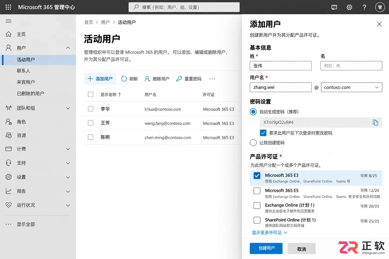The height and width of the screenshot is (259, 389).
Task: Click the 取消 button
Action: click(x=301, y=249)
